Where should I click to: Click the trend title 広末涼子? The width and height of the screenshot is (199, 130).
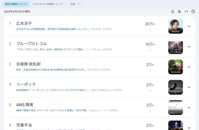(24, 24)
